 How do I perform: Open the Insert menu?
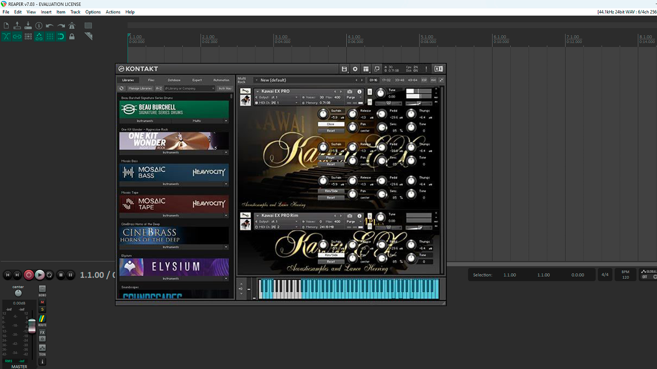pos(46,12)
